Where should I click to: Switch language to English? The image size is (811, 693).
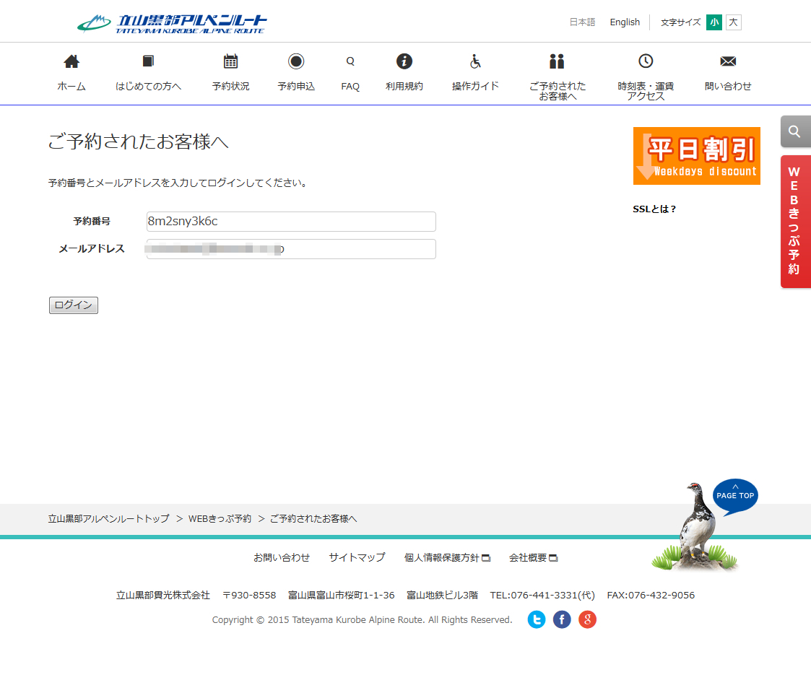[x=625, y=22]
